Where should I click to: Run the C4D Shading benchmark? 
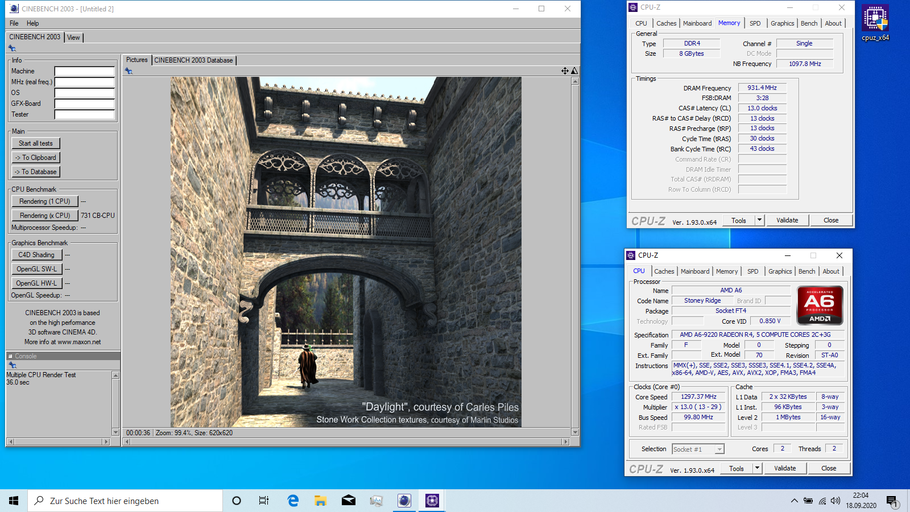pyautogui.click(x=36, y=255)
